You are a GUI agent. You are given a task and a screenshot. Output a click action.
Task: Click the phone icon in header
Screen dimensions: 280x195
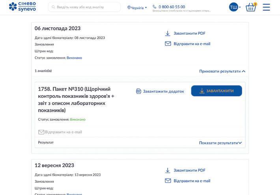pyautogui.click(x=155, y=7)
